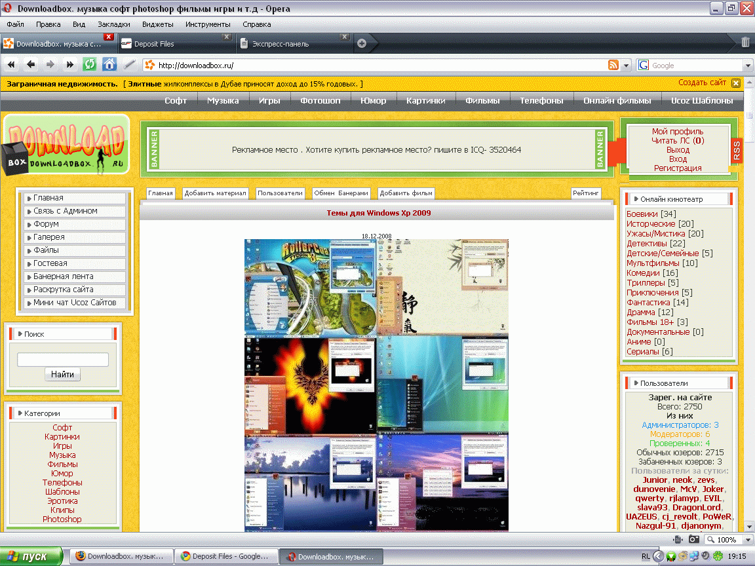755x566 pixels.
Task: Open the Рейтинг tab
Action: tap(585, 193)
